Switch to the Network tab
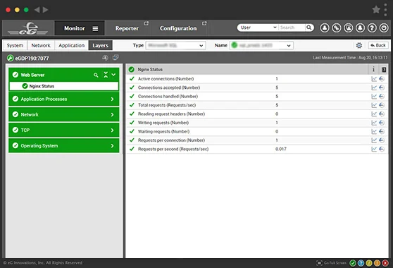This screenshot has width=393, height=268. tap(41, 45)
